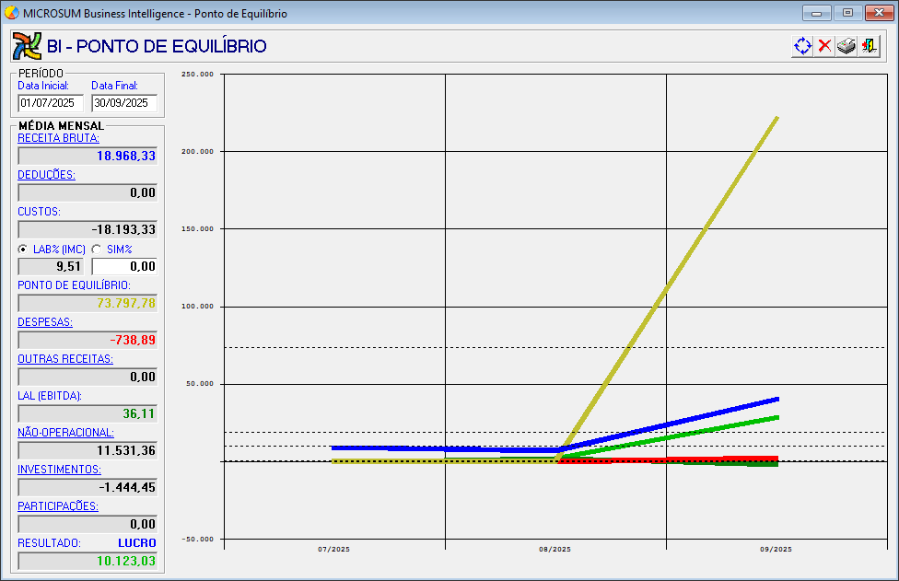The image size is (899, 581).
Task: Click the blue refresh arrows icon
Action: (802, 46)
